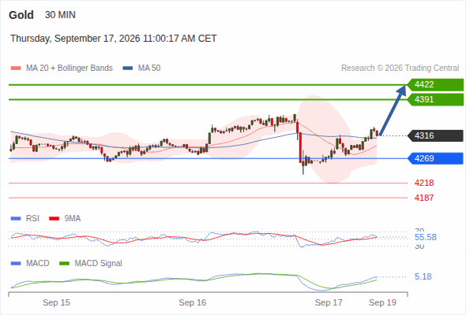Image resolution: width=466 pixels, height=315 pixels.
Task: Toggle the RSI legend entry
Action: point(25,218)
